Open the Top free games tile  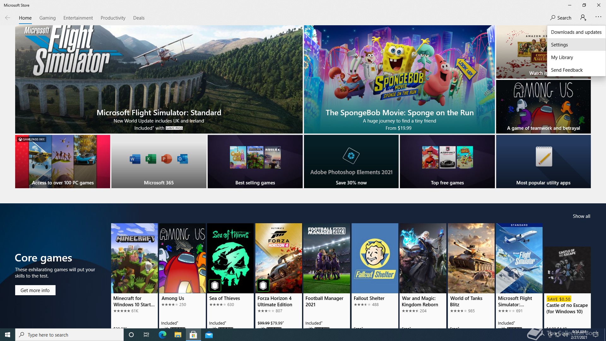point(447,162)
